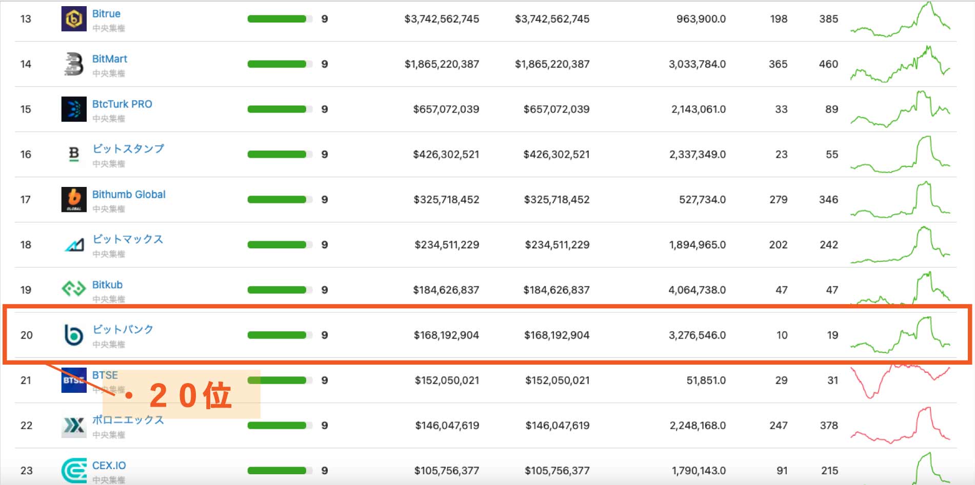Open the Bitrue exchange link
The image size is (975, 485).
(106, 14)
